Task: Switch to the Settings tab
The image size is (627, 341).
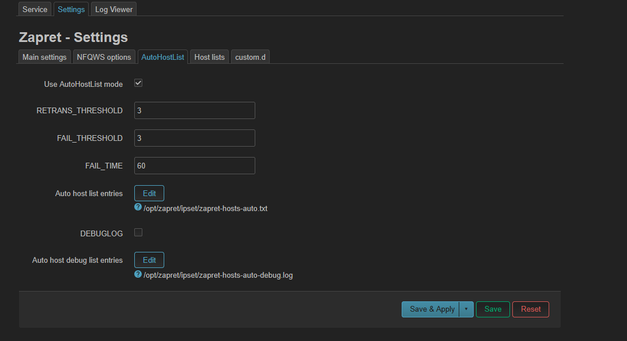Action: click(x=71, y=9)
